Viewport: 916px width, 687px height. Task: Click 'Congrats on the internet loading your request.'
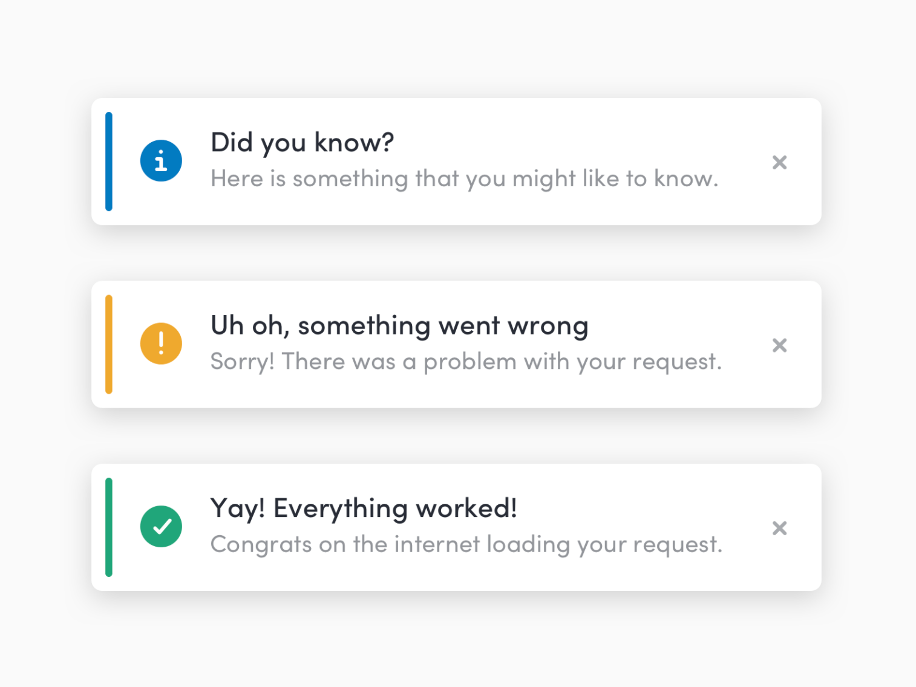[466, 544]
